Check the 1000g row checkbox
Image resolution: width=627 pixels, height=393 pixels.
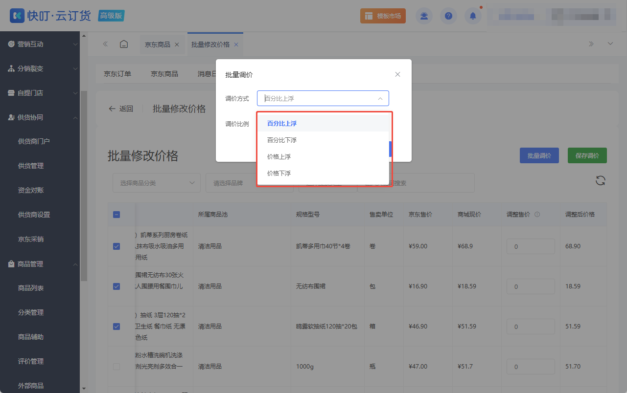coord(116,367)
